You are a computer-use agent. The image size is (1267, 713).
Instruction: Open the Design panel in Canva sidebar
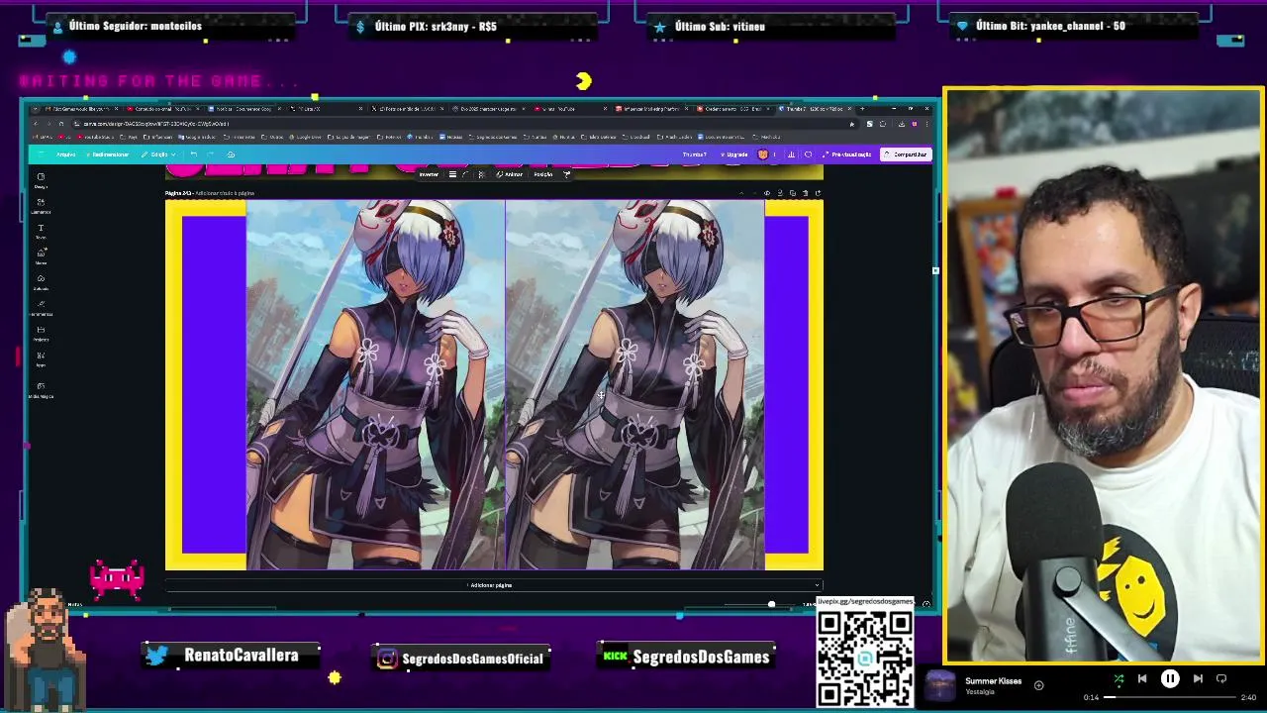(x=41, y=180)
